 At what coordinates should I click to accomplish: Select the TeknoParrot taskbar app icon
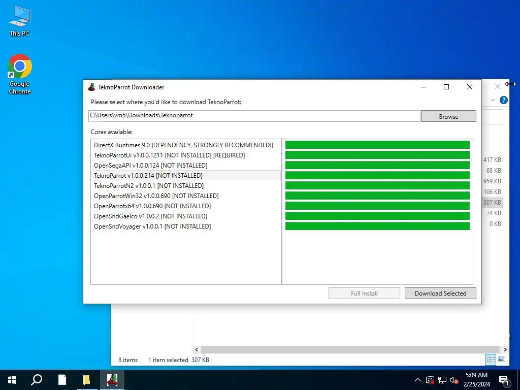(x=112, y=380)
